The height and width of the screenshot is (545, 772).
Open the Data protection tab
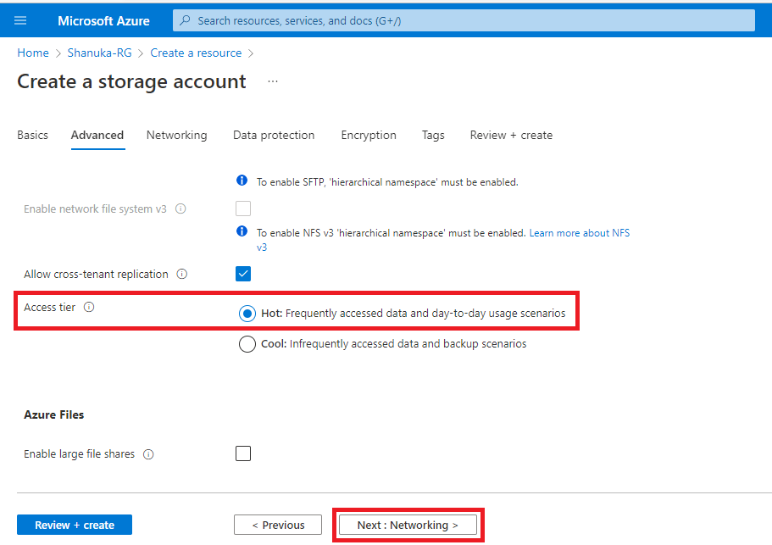tap(274, 135)
